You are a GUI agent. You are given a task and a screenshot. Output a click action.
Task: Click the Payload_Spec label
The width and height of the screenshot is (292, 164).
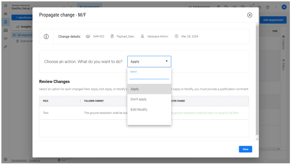125,36
